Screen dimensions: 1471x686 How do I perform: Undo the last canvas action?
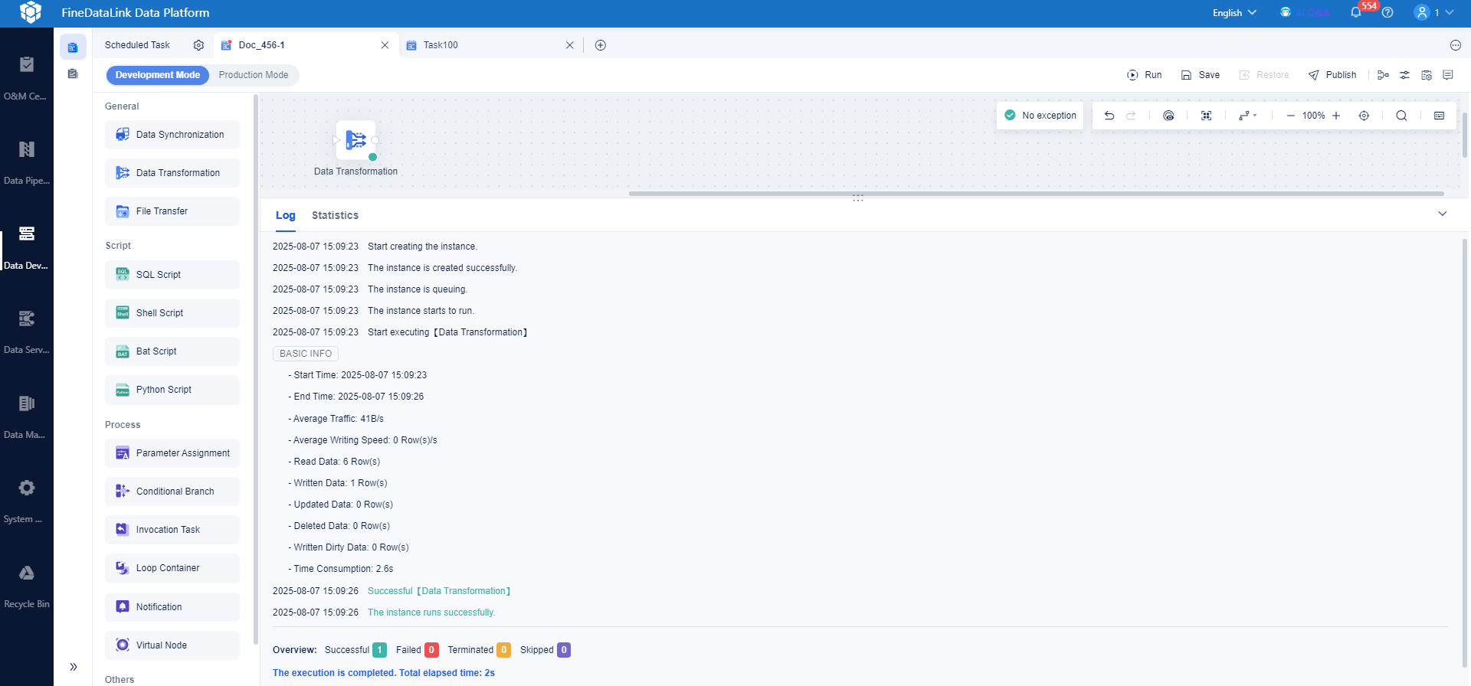pyautogui.click(x=1109, y=116)
